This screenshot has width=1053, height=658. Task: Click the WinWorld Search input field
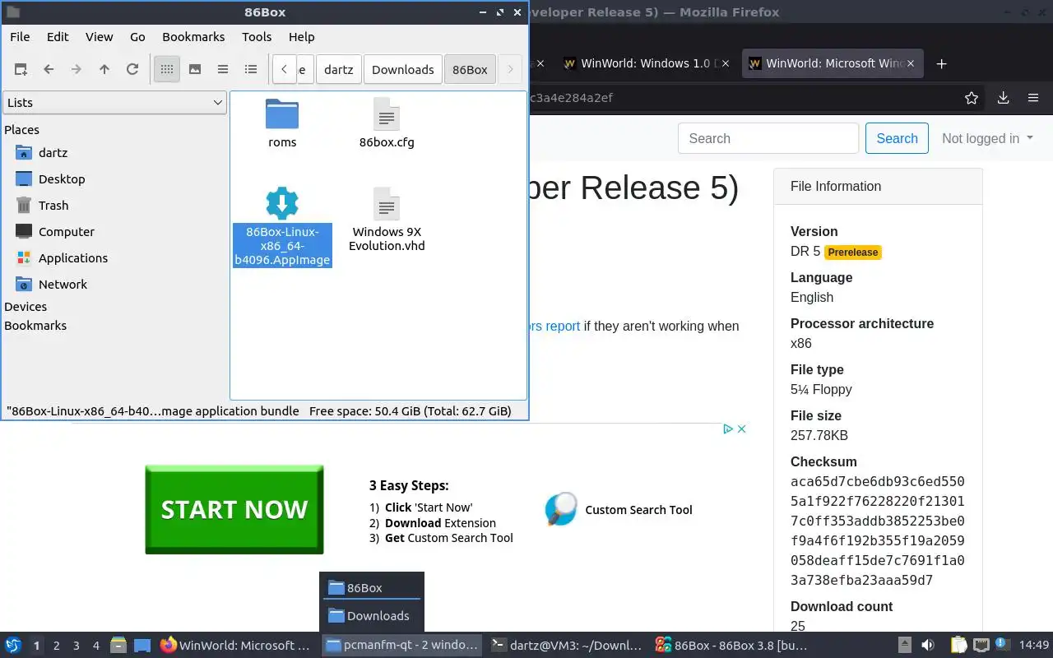(768, 139)
